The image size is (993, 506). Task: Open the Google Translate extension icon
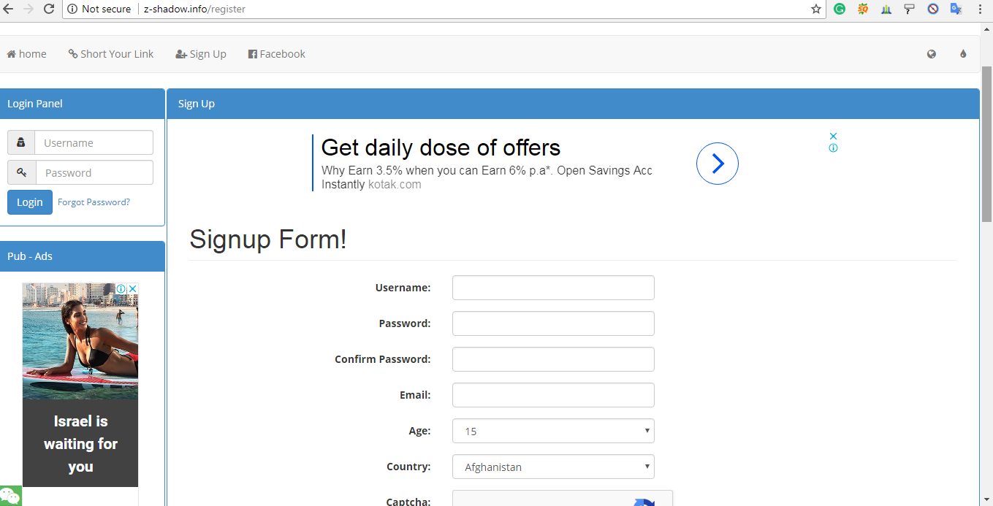(956, 9)
